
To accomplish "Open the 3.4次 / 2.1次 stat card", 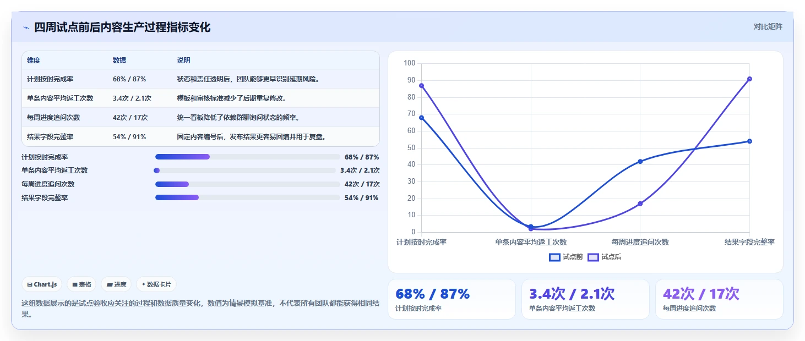I will click(x=585, y=299).
